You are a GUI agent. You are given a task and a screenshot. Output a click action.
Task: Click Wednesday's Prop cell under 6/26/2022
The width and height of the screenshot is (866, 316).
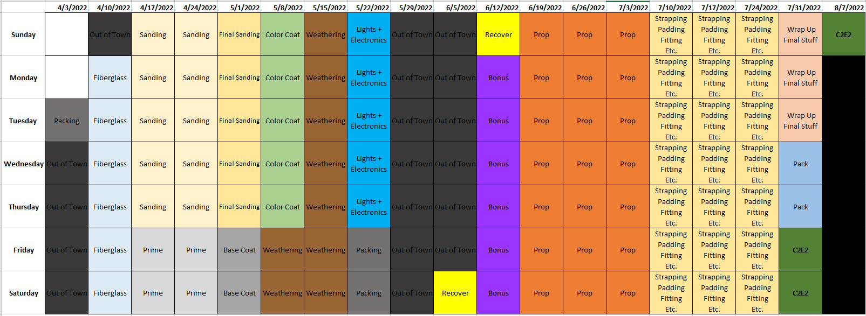point(584,164)
